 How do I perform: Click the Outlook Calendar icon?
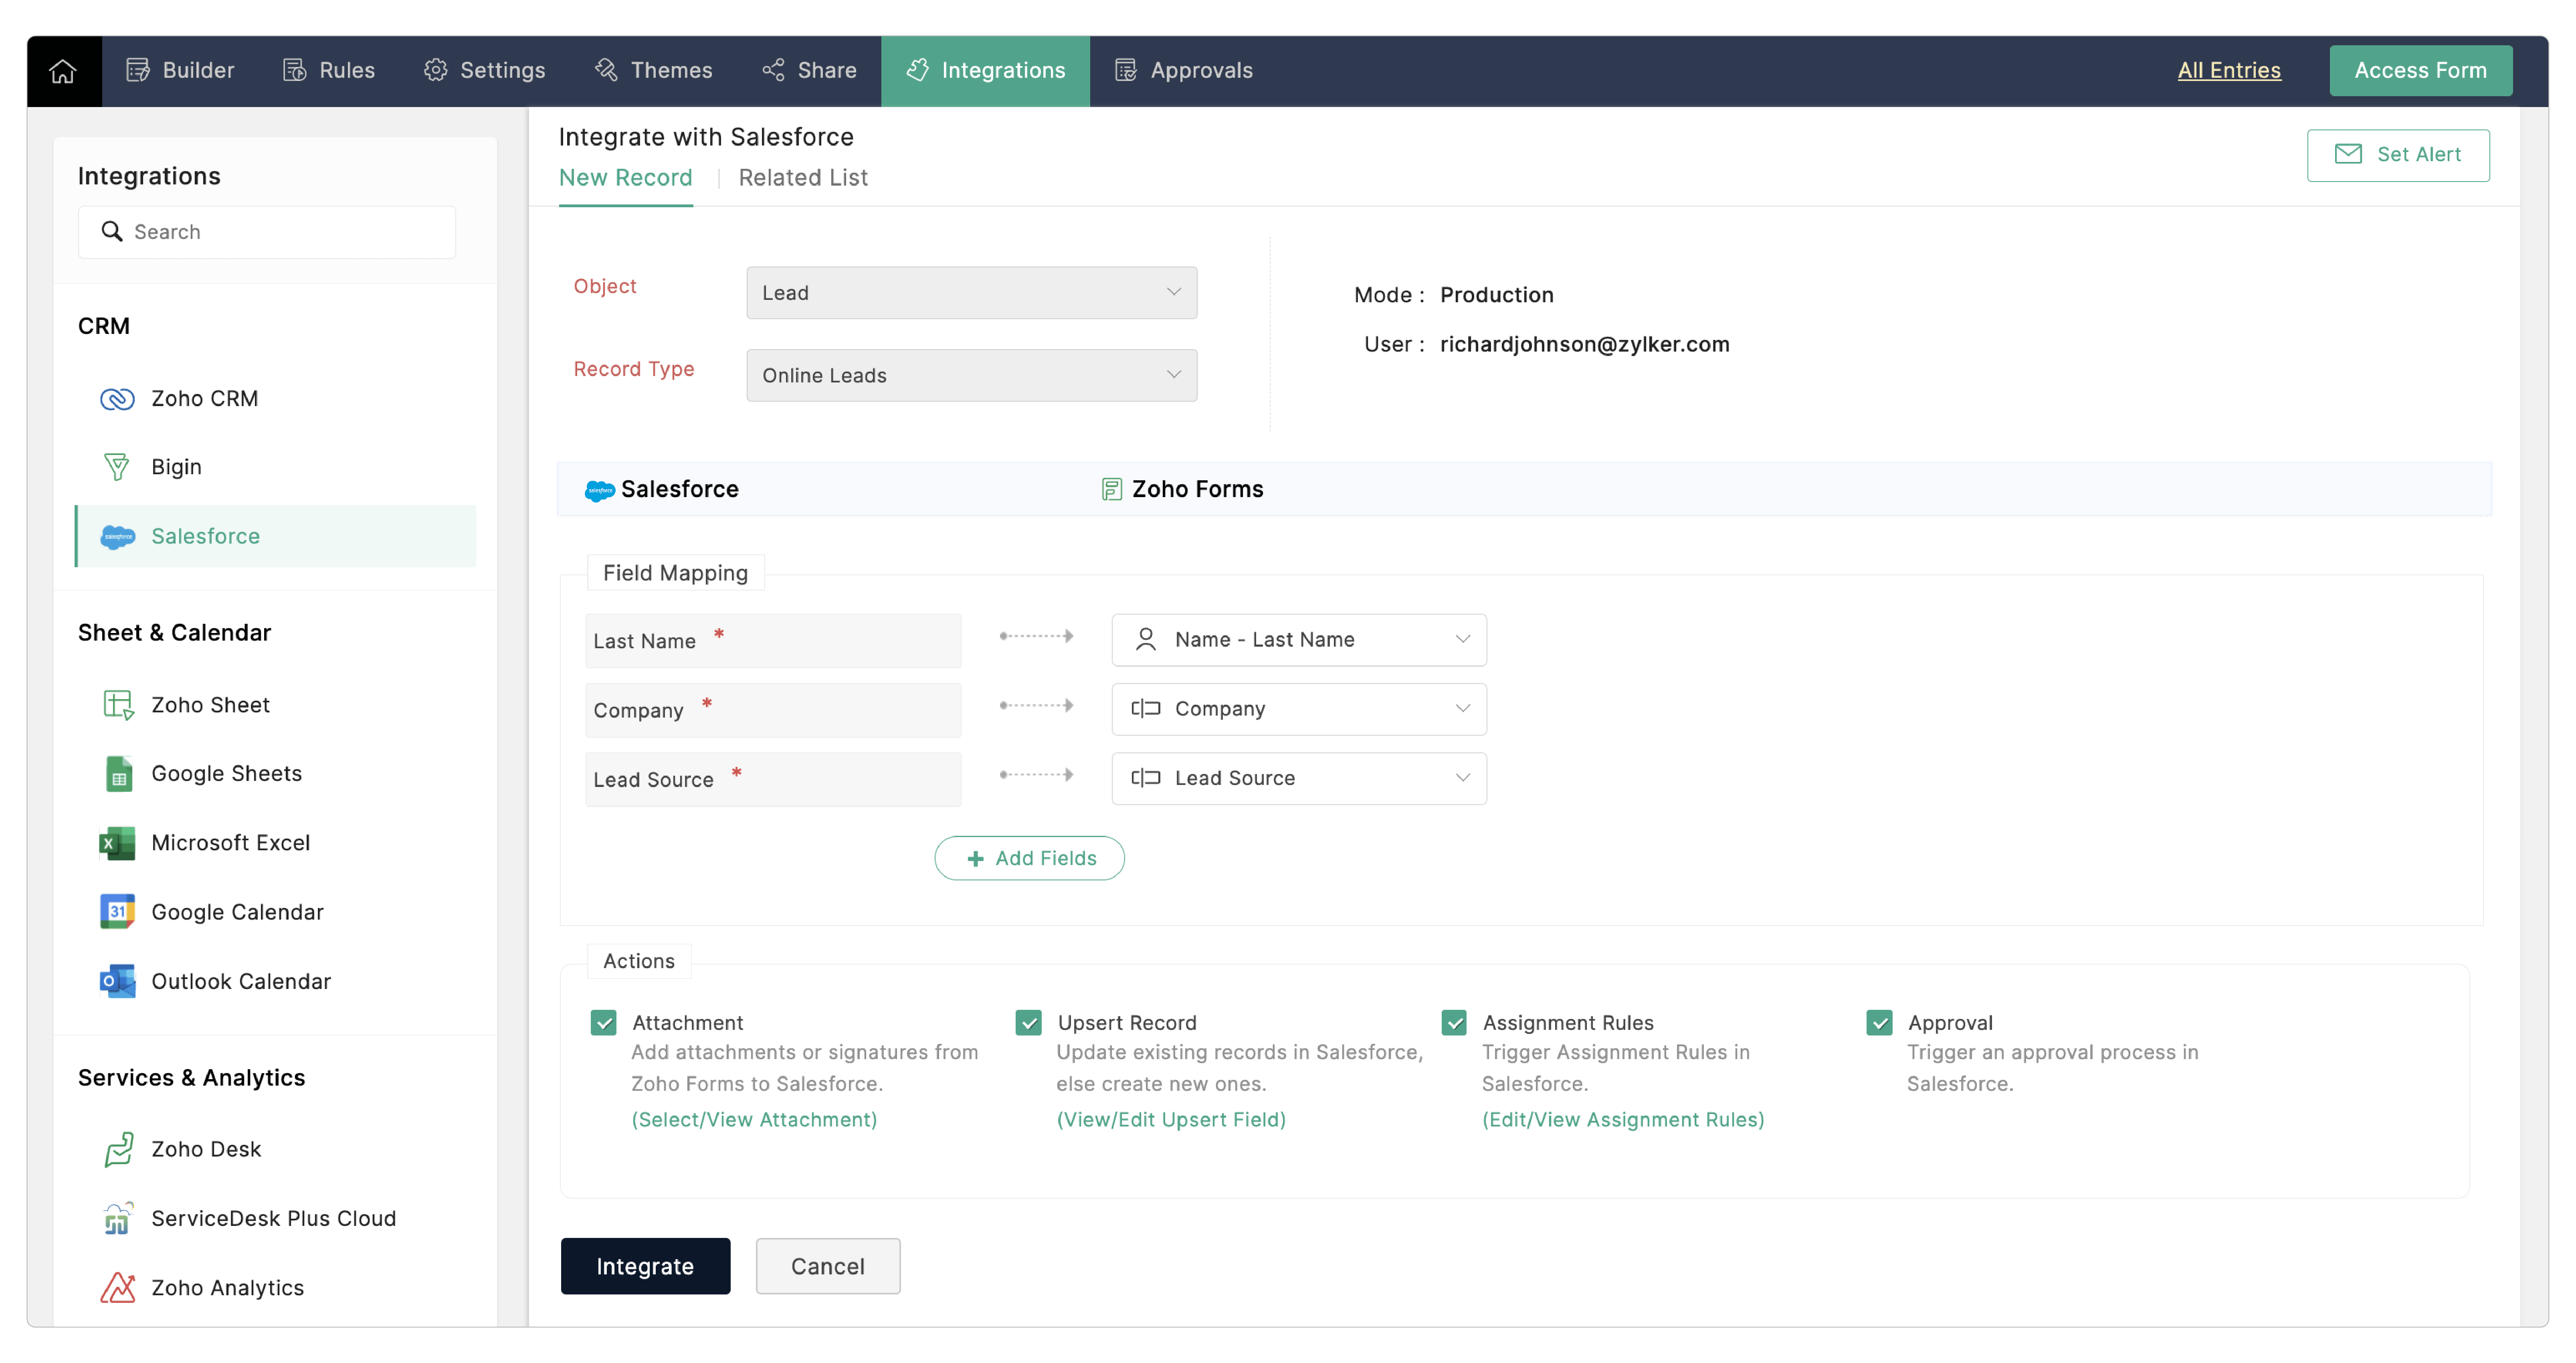(117, 981)
